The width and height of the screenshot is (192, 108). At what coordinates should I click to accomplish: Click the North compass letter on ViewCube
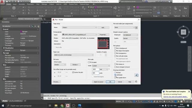(x=183, y=26)
